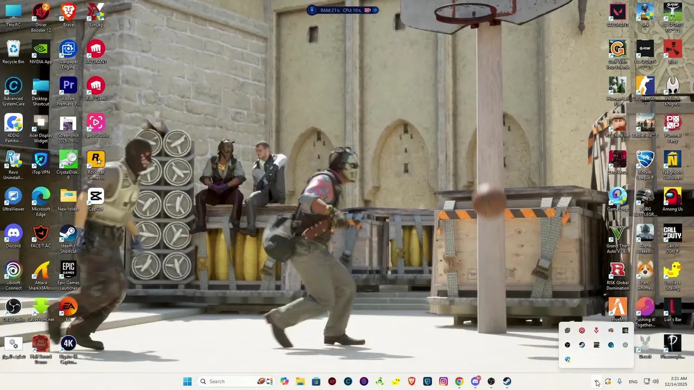The width and height of the screenshot is (694, 390).
Task: Open Adobe Premiere Pro shortcut
Action: (x=68, y=91)
